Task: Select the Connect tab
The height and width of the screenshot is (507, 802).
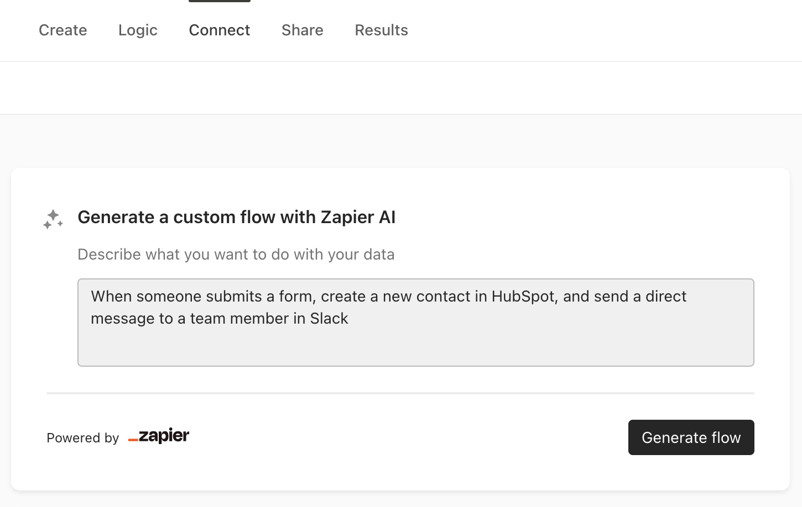Action: pos(220,30)
